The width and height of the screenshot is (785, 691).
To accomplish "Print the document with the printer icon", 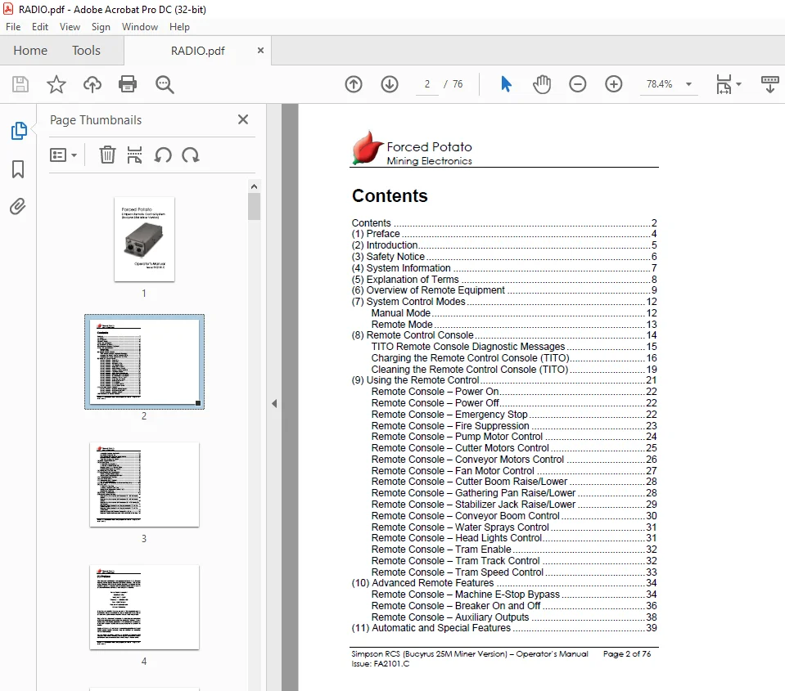I will pyautogui.click(x=128, y=84).
